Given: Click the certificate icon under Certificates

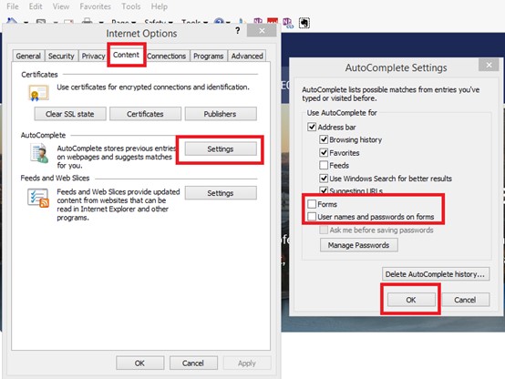Looking at the screenshot, I should (x=38, y=93).
